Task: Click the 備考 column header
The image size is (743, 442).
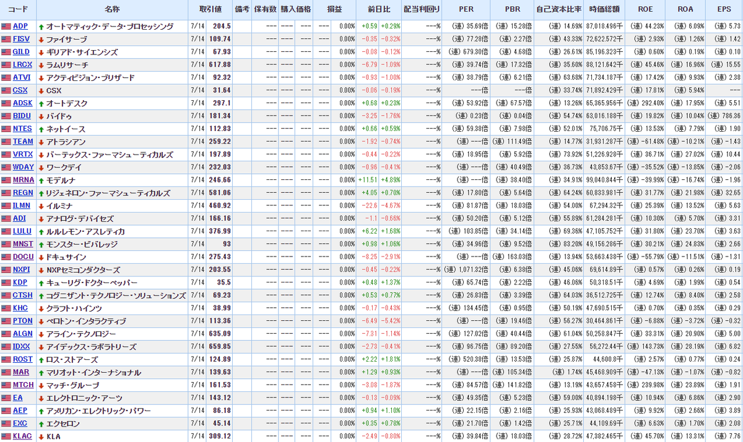Action: coord(242,10)
